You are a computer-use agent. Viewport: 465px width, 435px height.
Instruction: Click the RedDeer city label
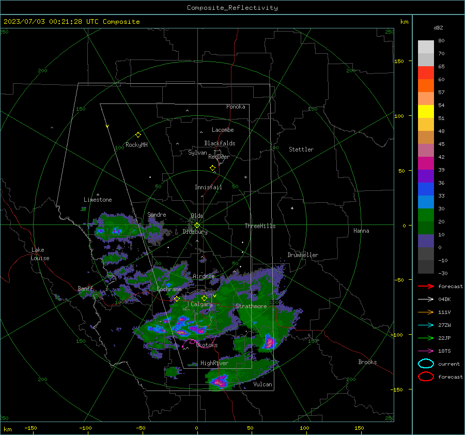(219, 157)
